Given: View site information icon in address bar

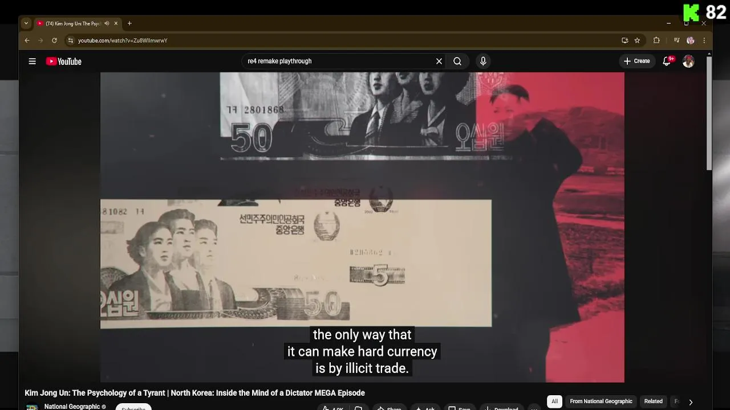Looking at the screenshot, I should pos(70,40).
